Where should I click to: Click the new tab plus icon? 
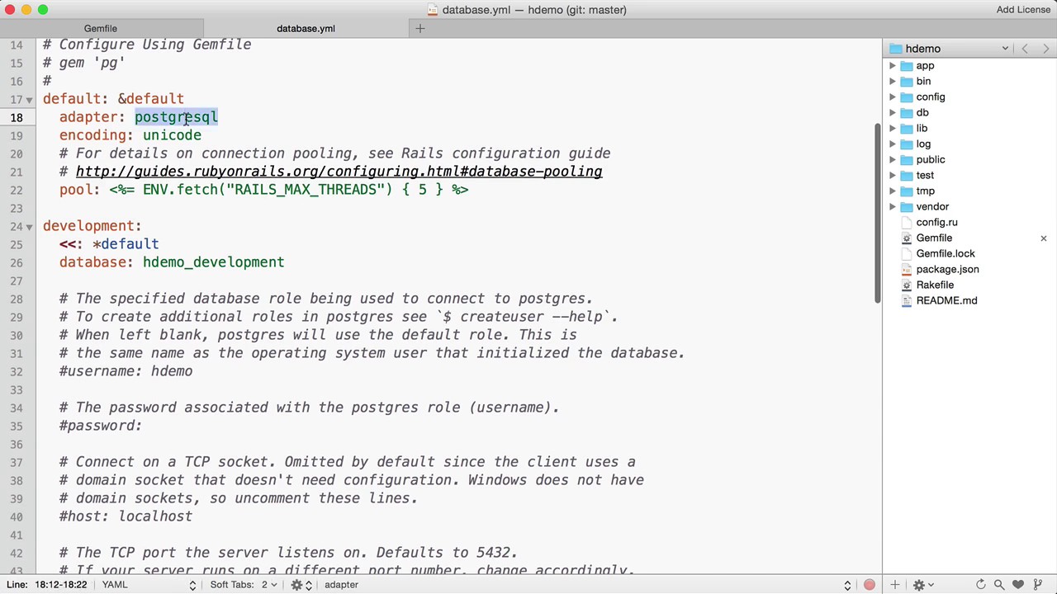point(419,29)
